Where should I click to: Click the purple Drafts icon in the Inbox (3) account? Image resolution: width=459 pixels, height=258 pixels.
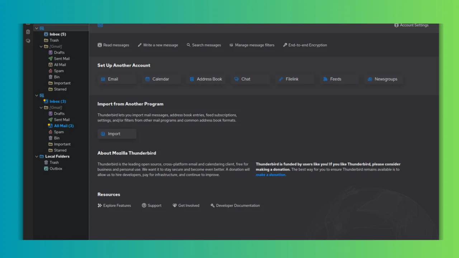coord(51,114)
